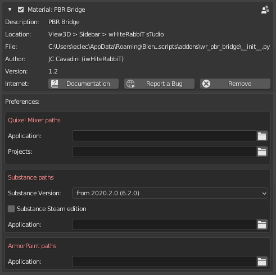Browse for Substance Application folder

click(x=262, y=224)
